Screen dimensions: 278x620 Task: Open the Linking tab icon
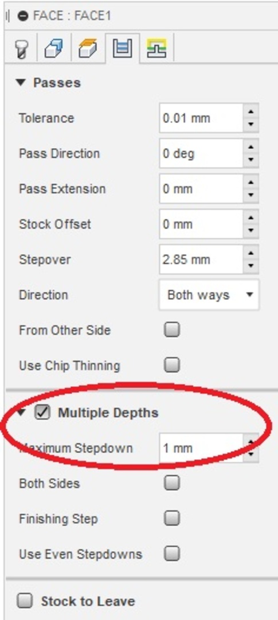(156, 49)
